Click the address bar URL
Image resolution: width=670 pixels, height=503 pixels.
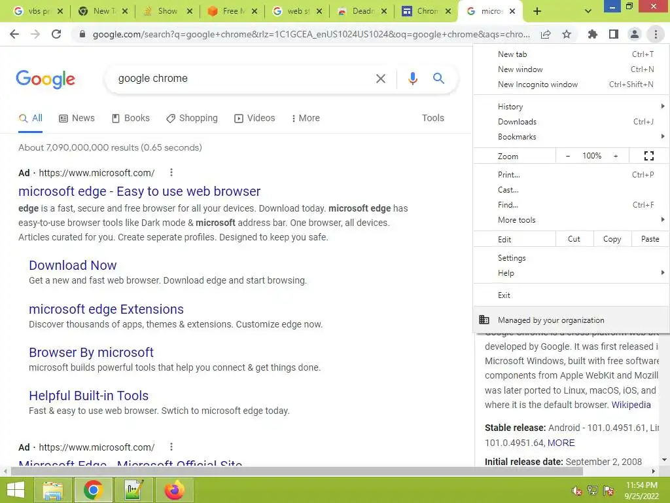click(311, 34)
